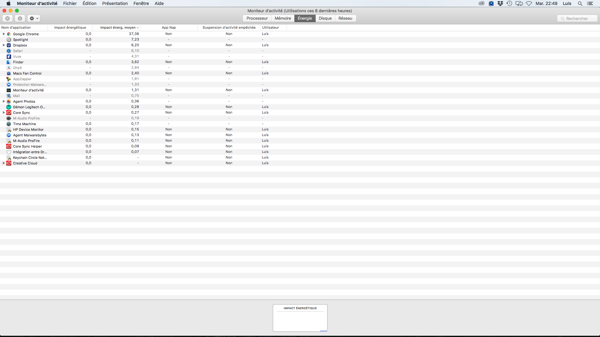Expand the Creative Cloud disclosure triangle
This screenshot has height=337, width=600.
(x=4, y=163)
